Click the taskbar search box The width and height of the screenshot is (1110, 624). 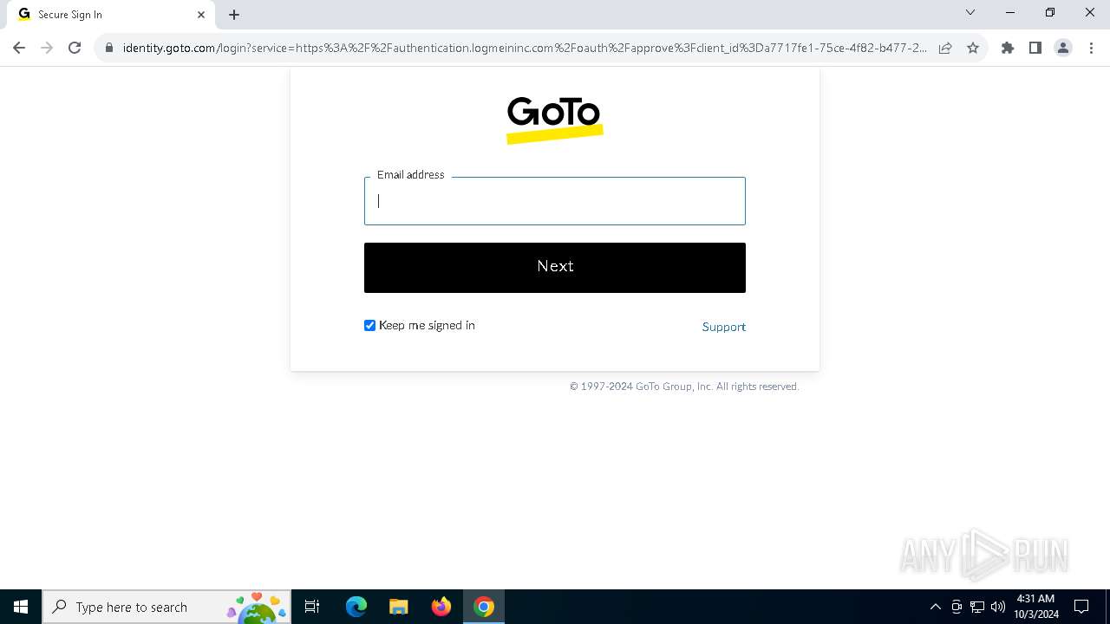[166, 607]
